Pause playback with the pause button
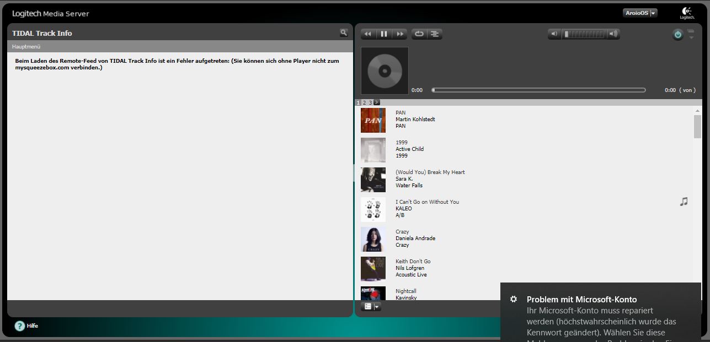This screenshot has height=342, width=710. point(384,34)
